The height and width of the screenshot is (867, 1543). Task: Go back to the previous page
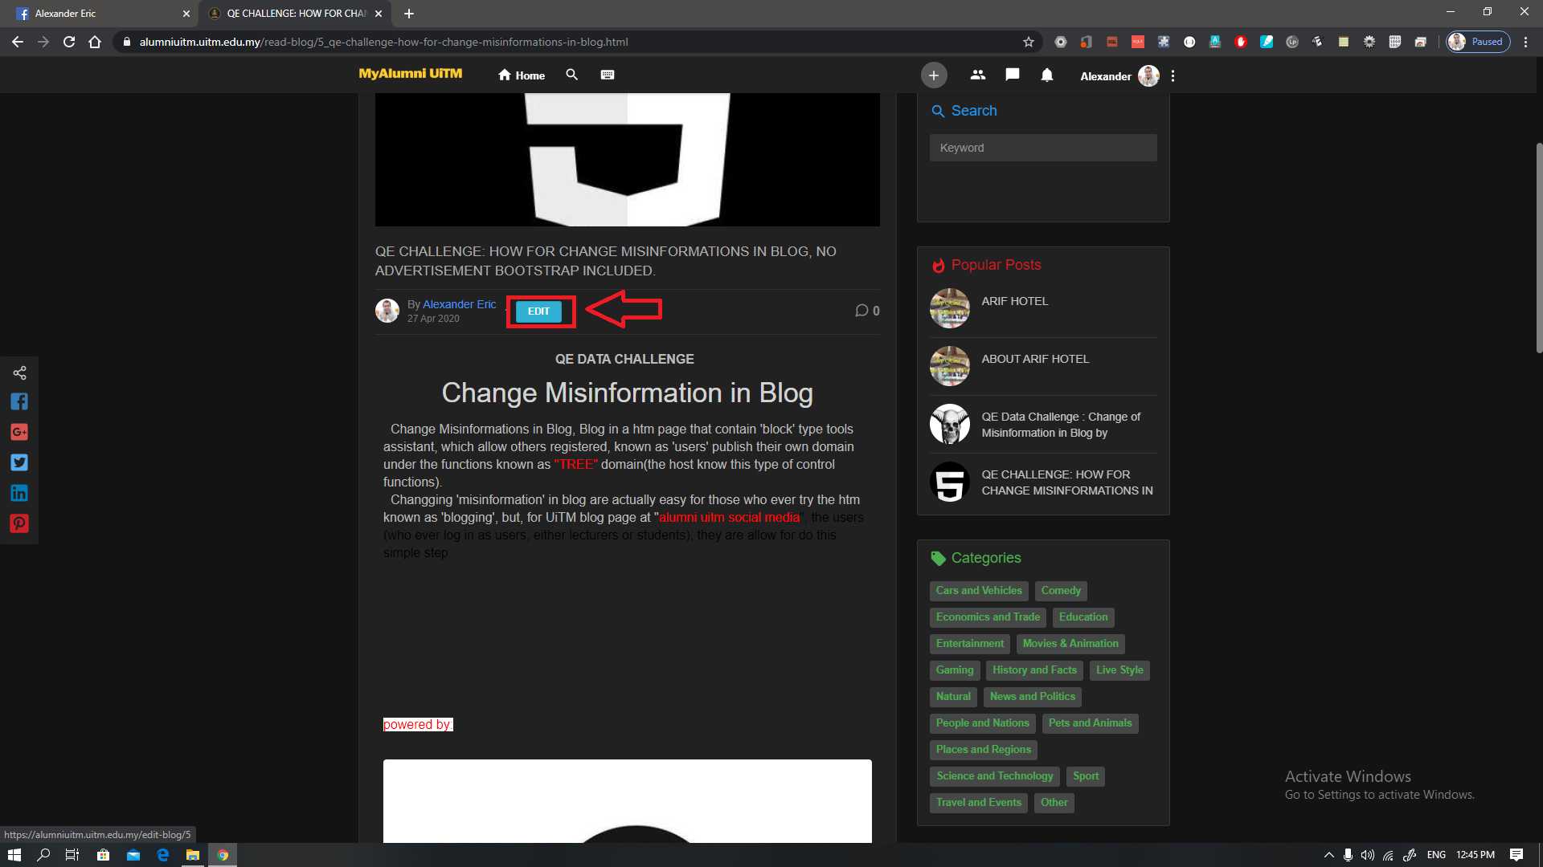(x=18, y=42)
